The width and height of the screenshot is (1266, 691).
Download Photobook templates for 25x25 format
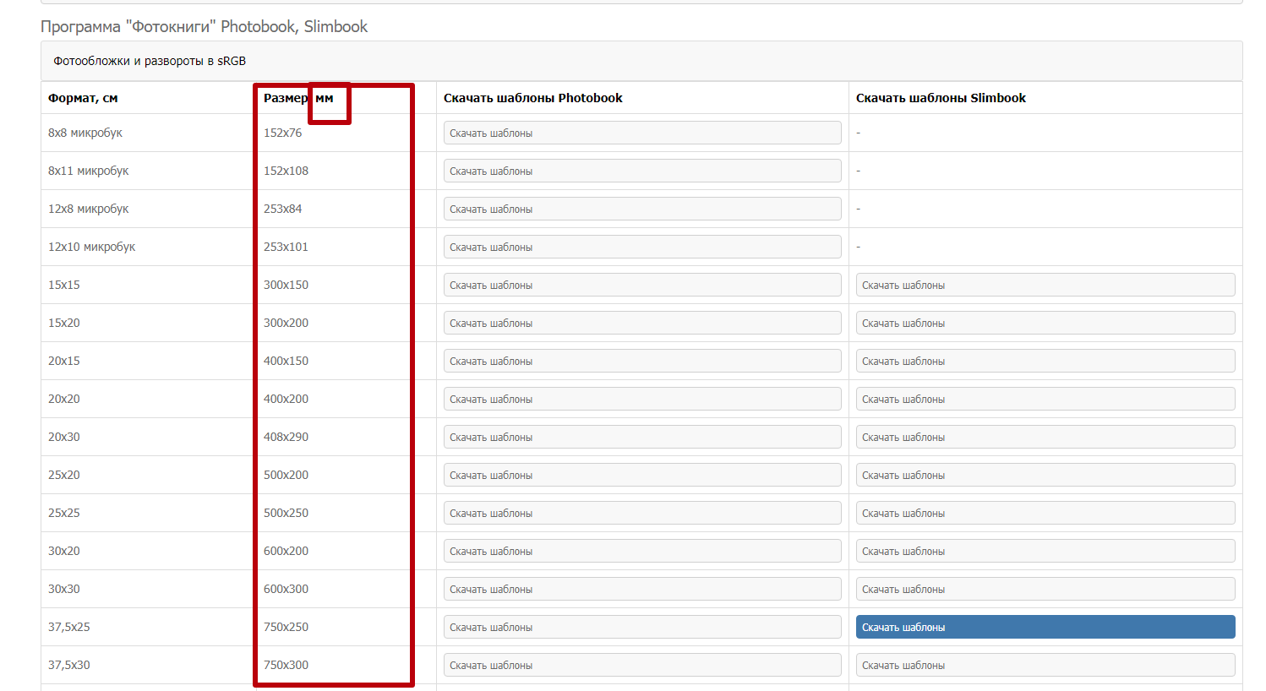pyautogui.click(x=641, y=513)
